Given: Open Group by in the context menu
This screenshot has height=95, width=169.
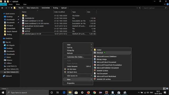Looking at the screenshot, I should pyautogui.click(x=78, y=50).
